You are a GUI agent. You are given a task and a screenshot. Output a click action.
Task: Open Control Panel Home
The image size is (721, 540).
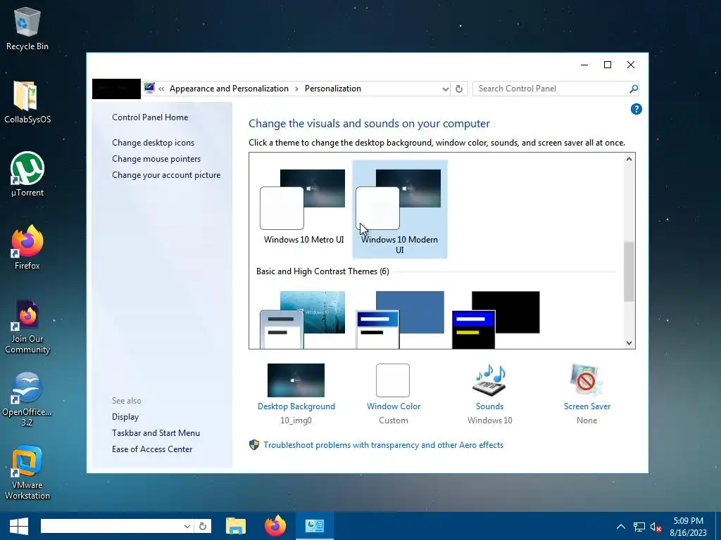150,117
